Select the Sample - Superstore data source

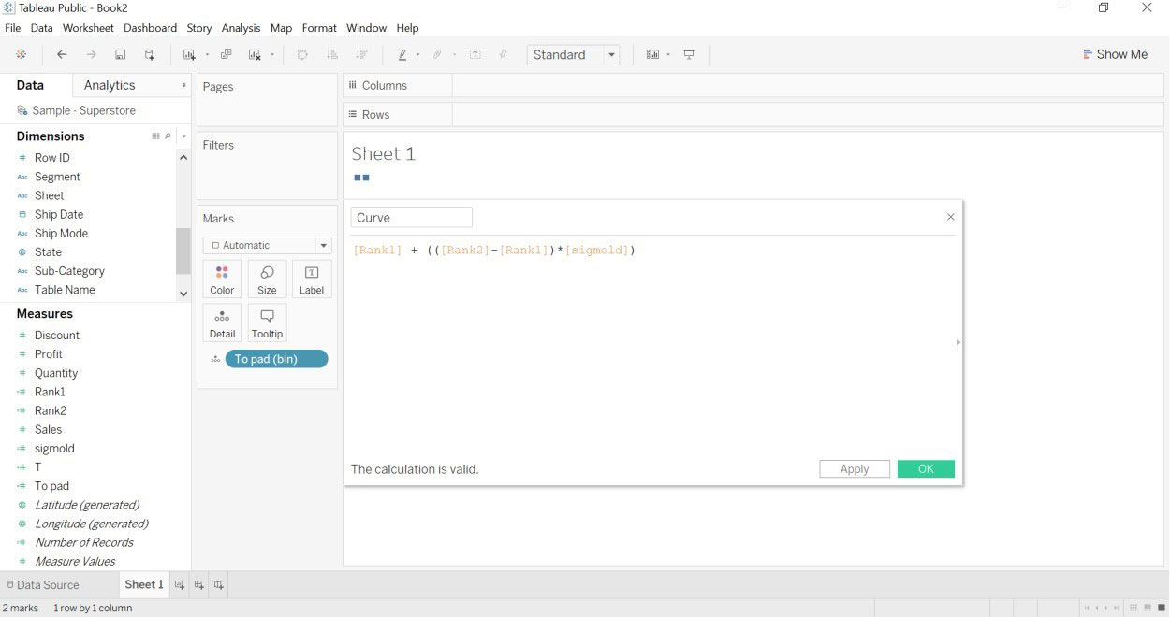[x=83, y=110]
